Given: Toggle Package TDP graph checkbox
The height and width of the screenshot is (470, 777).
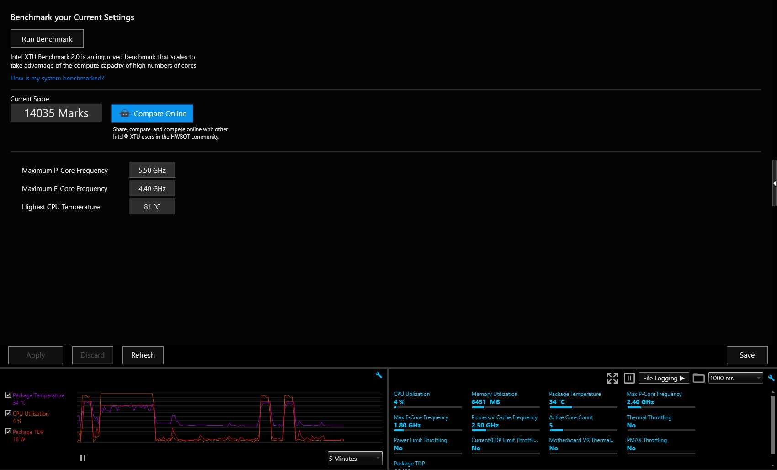Looking at the screenshot, I should click(x=8, y=432).
